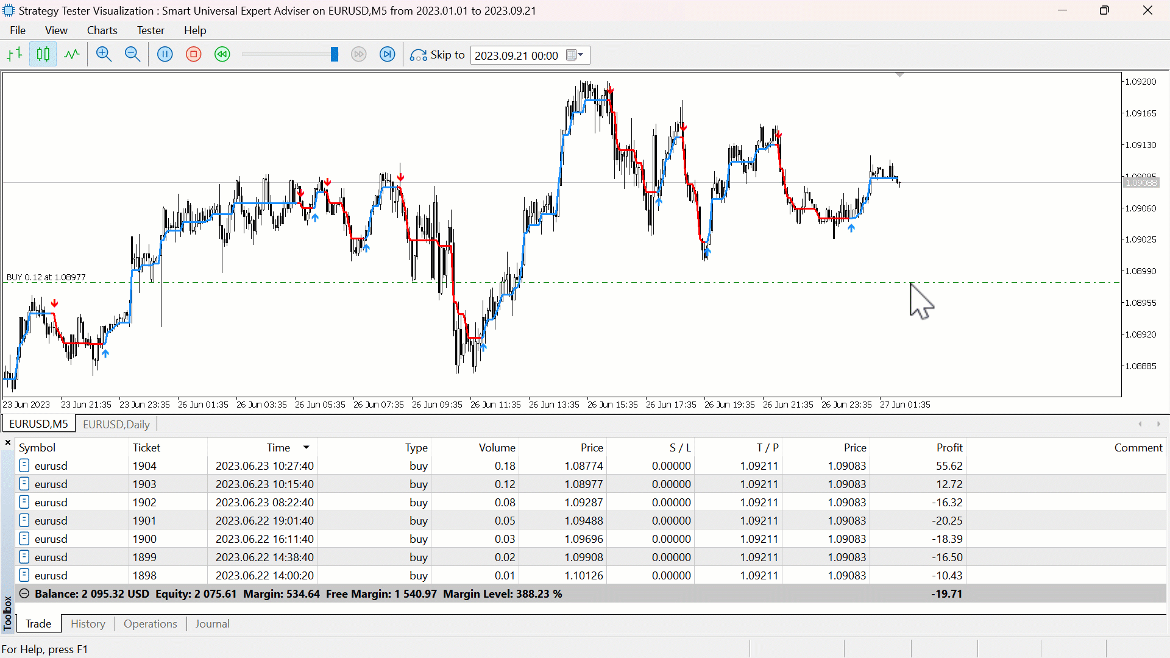Close the Toolbox panel
This screenshot has width=1170, height=658.
(8, 443)
